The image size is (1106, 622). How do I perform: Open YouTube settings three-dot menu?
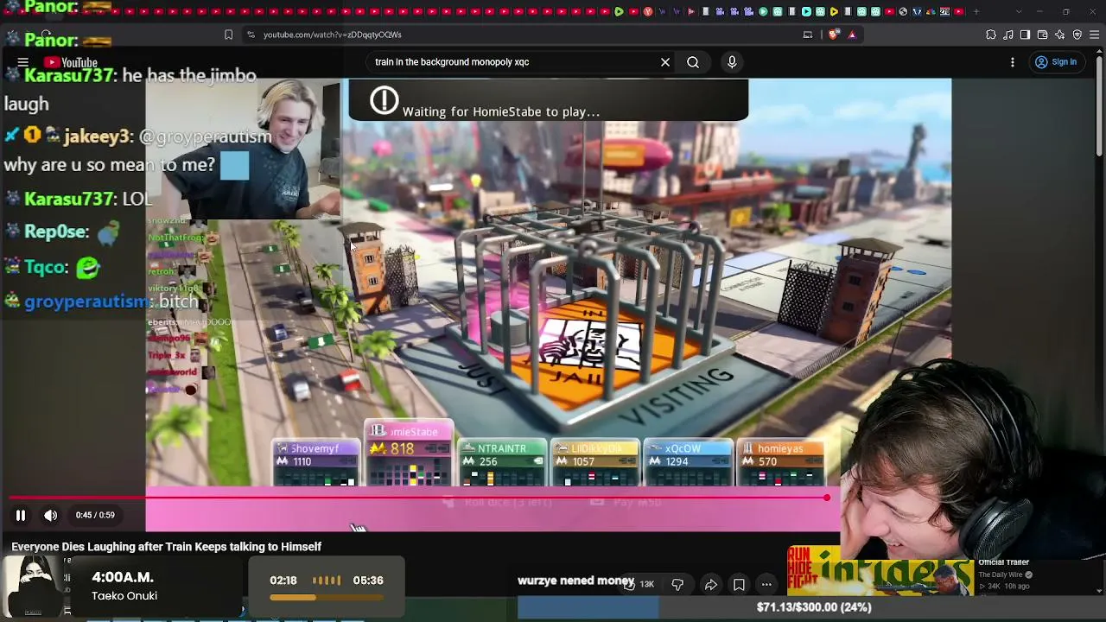[1013, 62]
